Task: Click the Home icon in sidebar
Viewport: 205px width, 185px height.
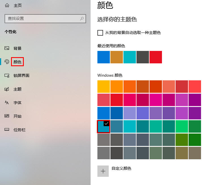Action: coord(7,5)
